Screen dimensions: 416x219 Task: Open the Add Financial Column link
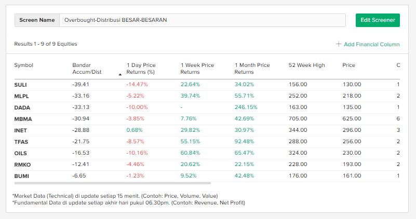coord(371,44)
